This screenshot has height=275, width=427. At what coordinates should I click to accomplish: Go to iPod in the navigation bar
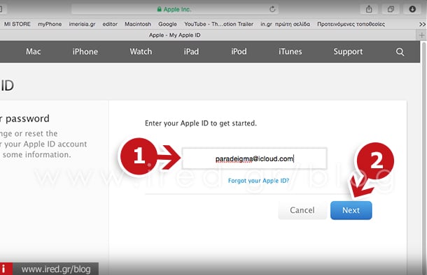click(239, 52)
